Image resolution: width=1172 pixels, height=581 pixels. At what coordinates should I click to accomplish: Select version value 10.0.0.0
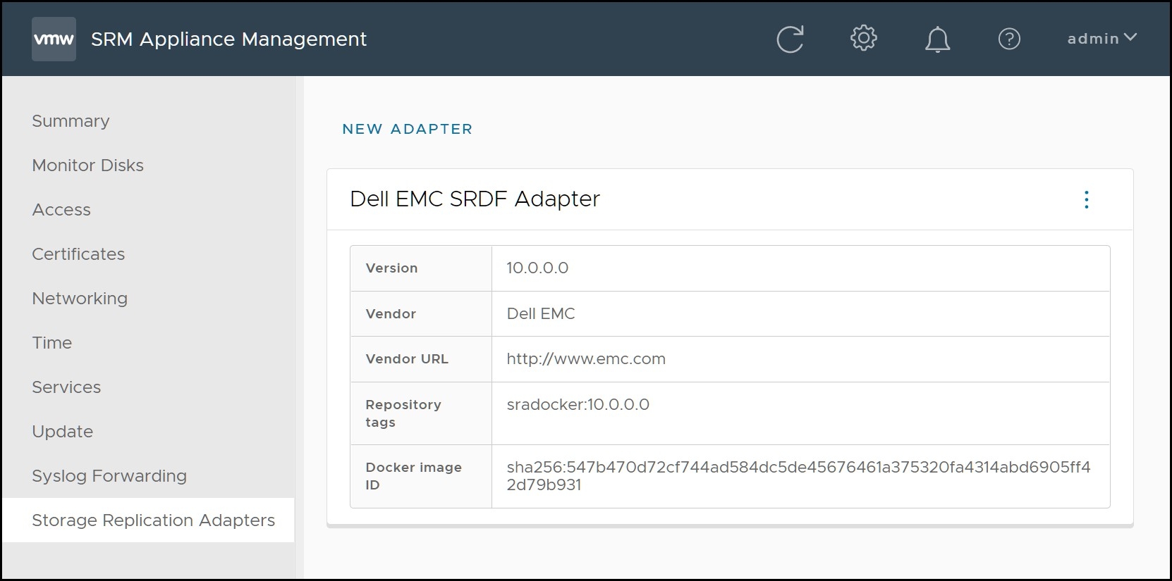click(x=537, y=268)
